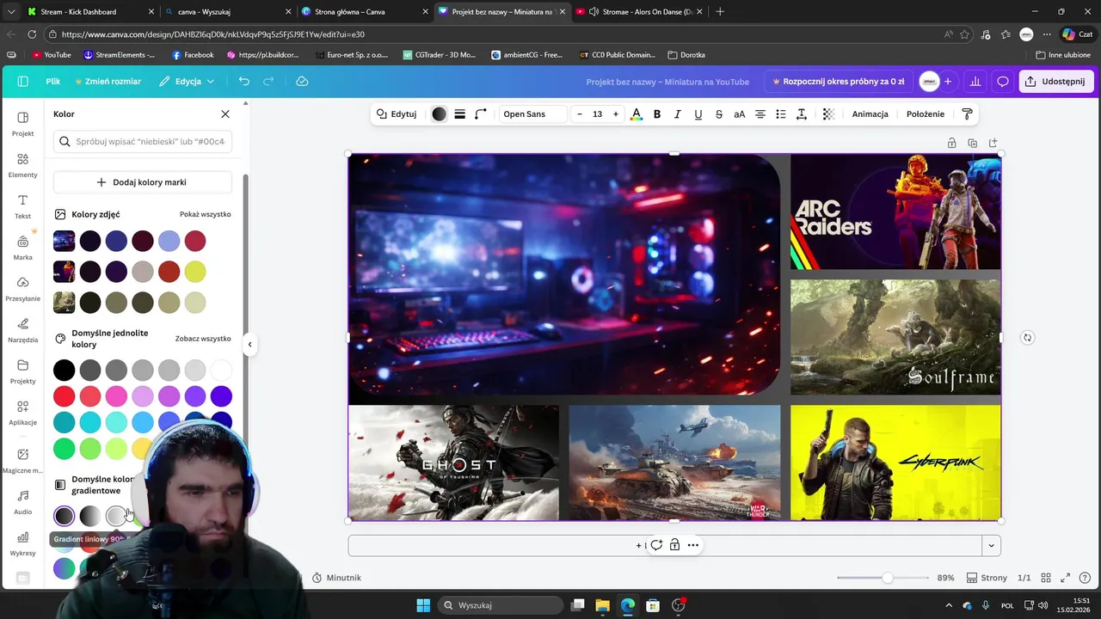Expand the Edycja mode dropdown
The height and width of the screenshot is (619, 1101).
tap(187, 81)
